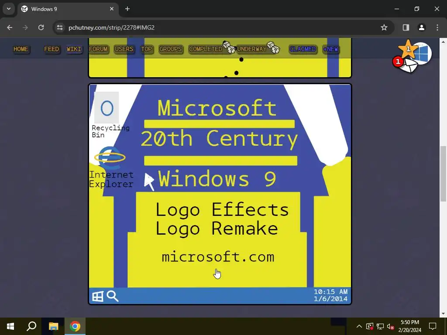View site information icon
The height and width of the screenshot is (335, 447).
tap(60, 27)
